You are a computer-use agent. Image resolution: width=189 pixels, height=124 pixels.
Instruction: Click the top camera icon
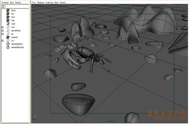click(8, 14)
